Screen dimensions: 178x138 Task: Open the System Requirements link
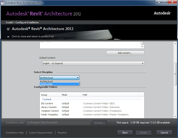41,133
